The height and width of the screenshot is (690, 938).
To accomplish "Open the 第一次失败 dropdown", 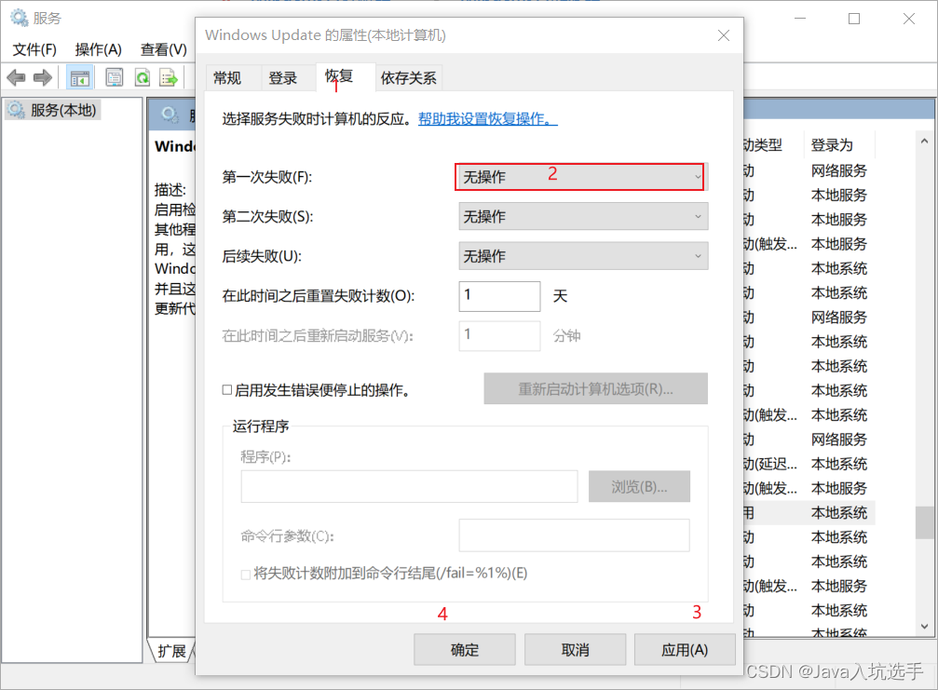I will pyautogui.click(x=581, y=177).
